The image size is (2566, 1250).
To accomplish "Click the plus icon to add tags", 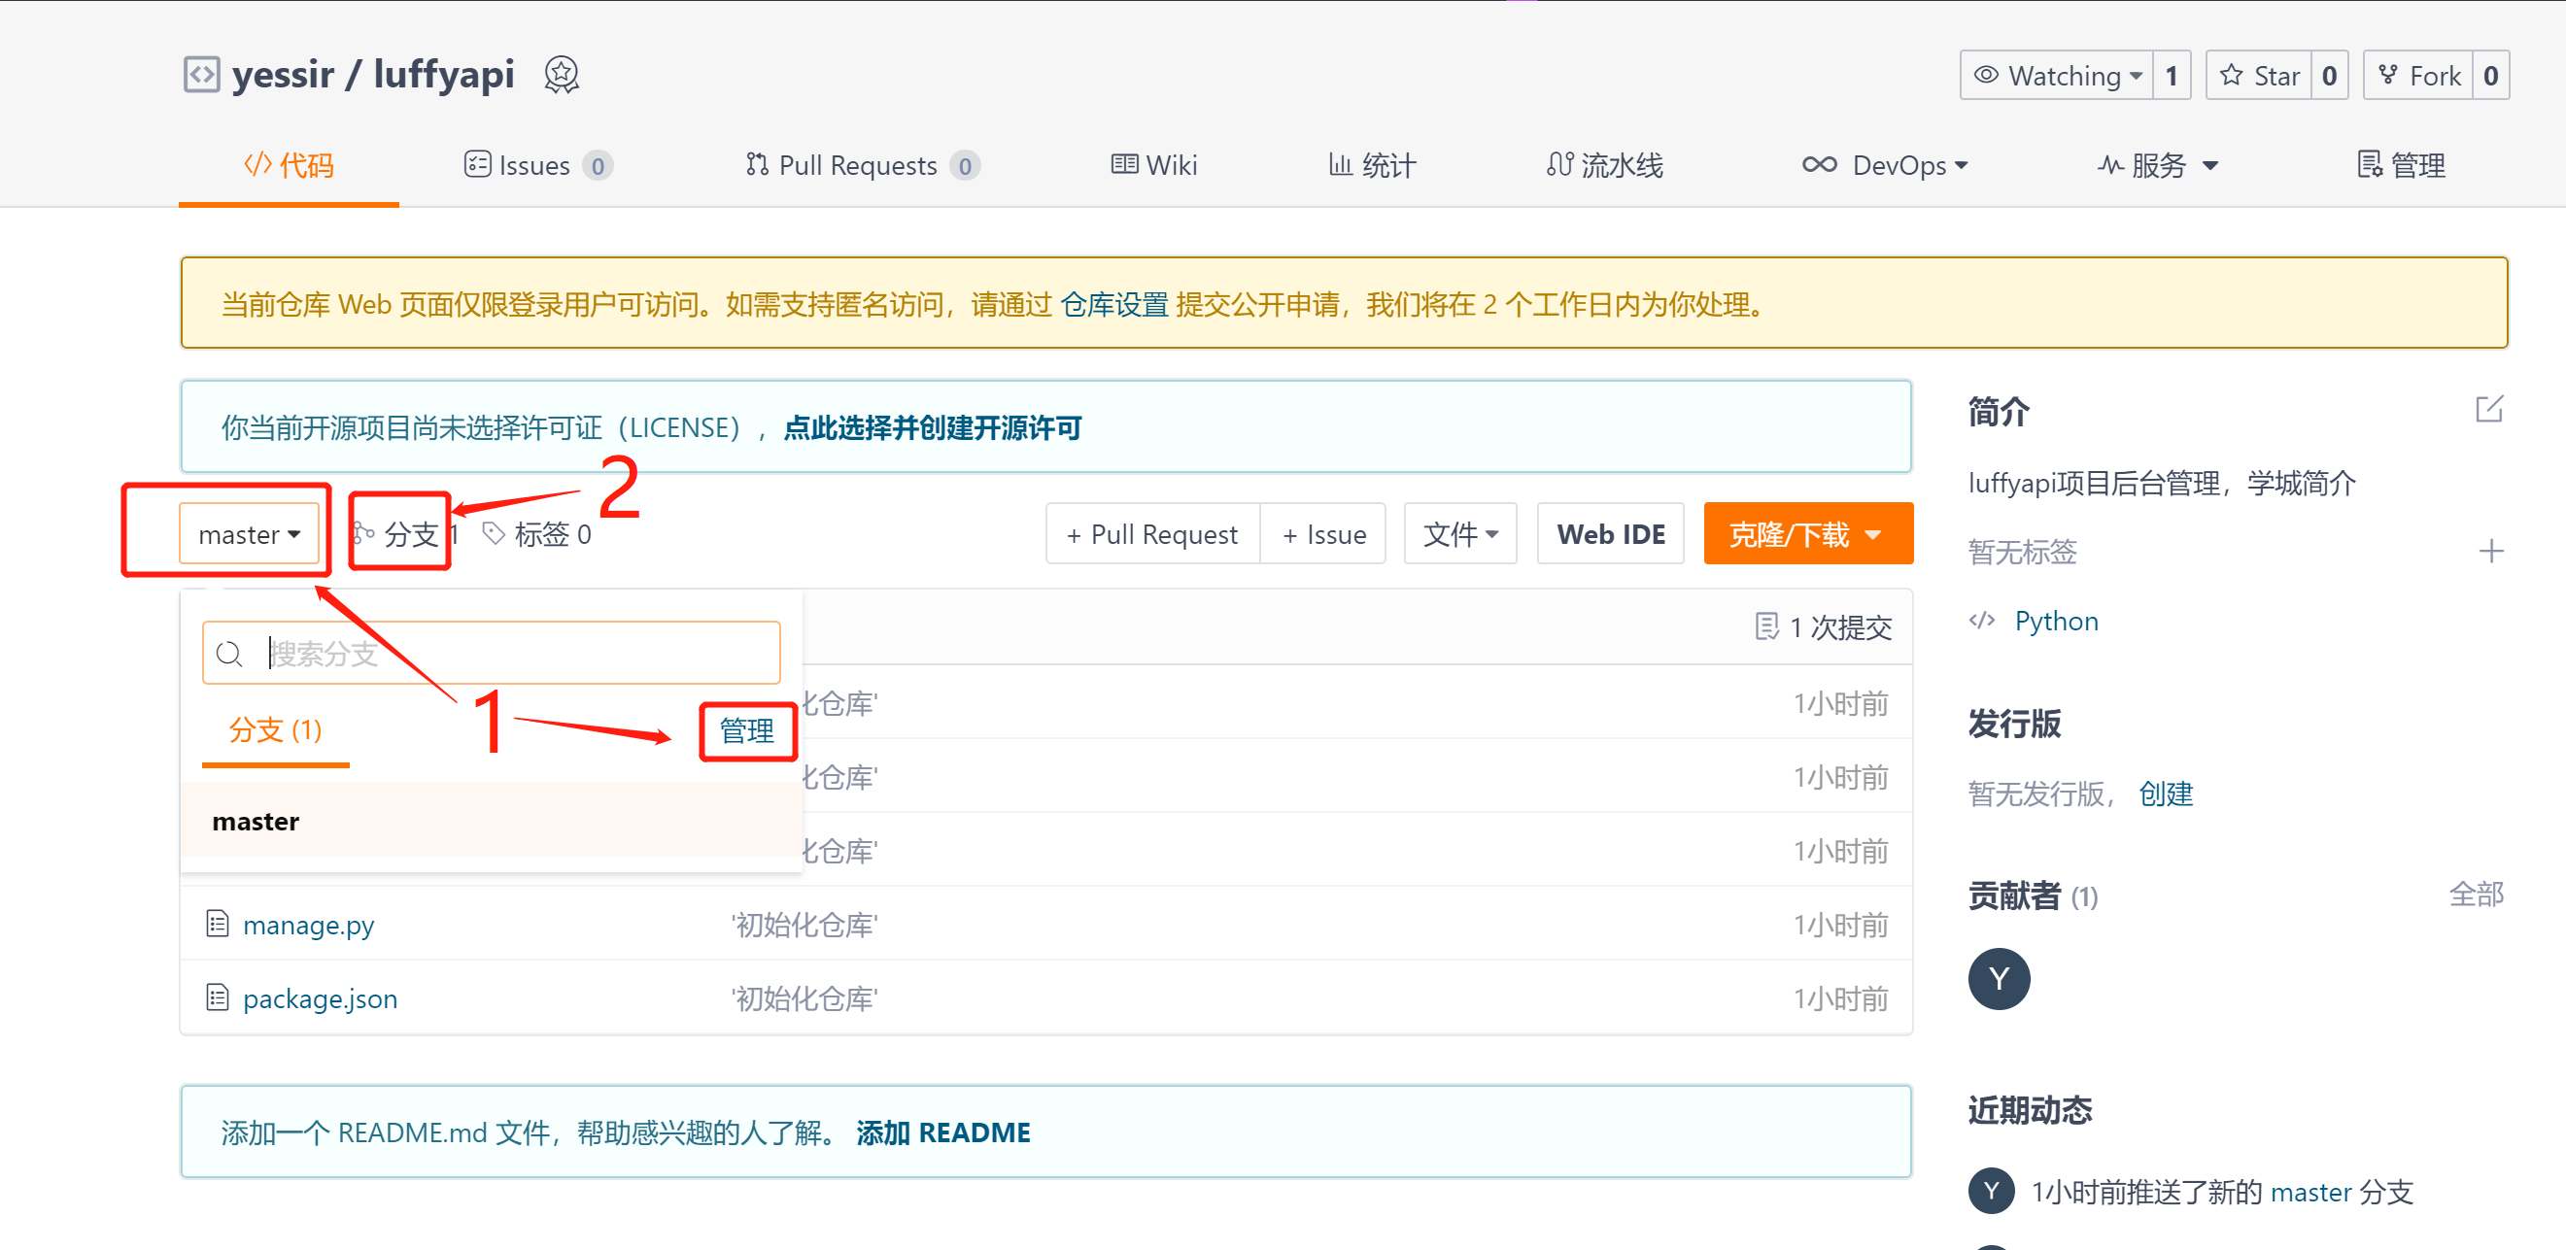I will [2490, 551].
